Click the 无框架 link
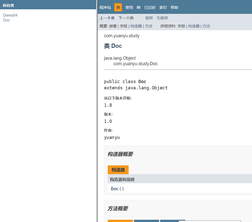The width and height of the screenshot is (252, 222). [162, 18]
